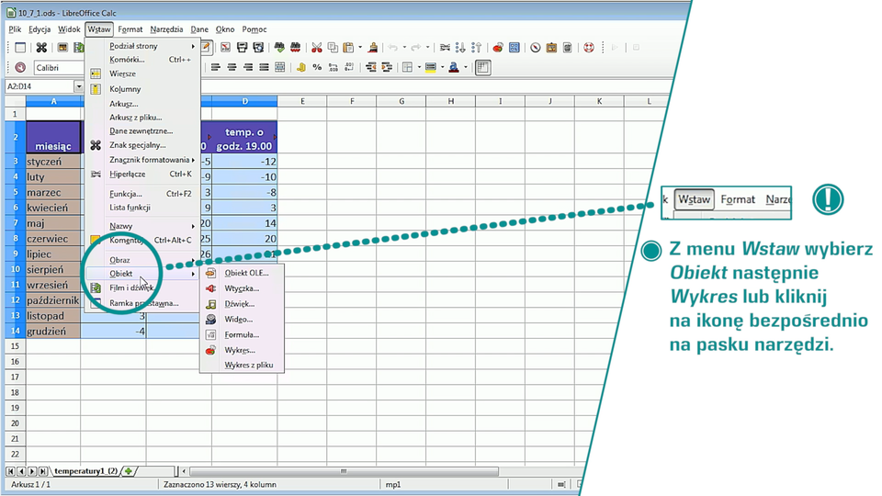The width and height of the screenshot is (882, 496).
Task: Expand the Name Box dropdown arrow
Action: (x=78, y=86)
